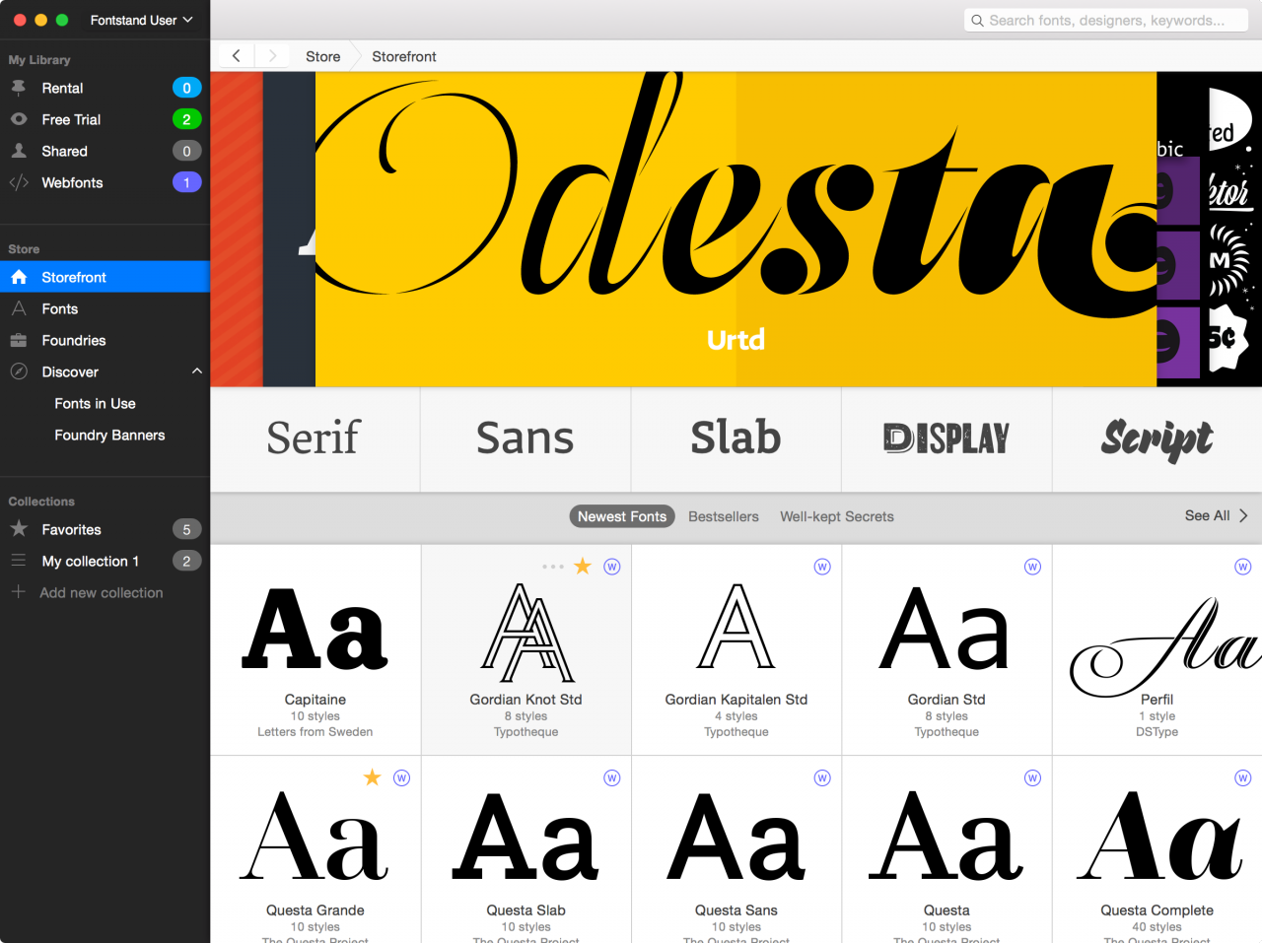Open the Fontstand User account dropdown
1262x943 pixels.
pyautogui.click(x=141, y=20)
